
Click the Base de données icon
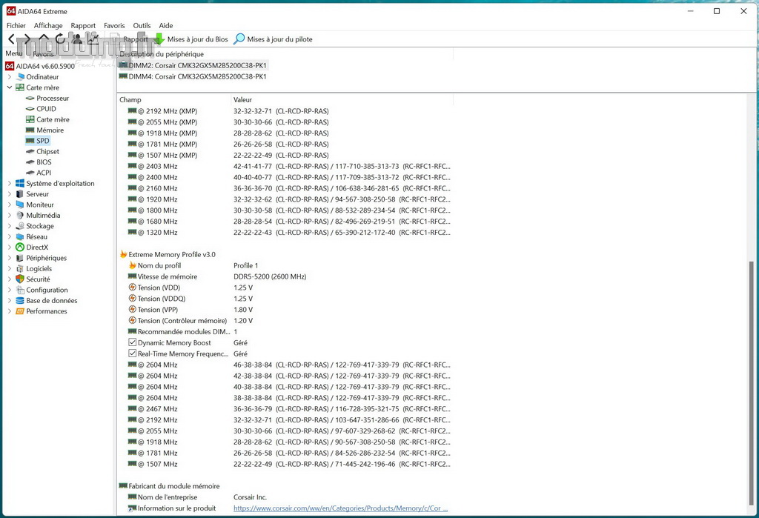click(x=20, y=300)
